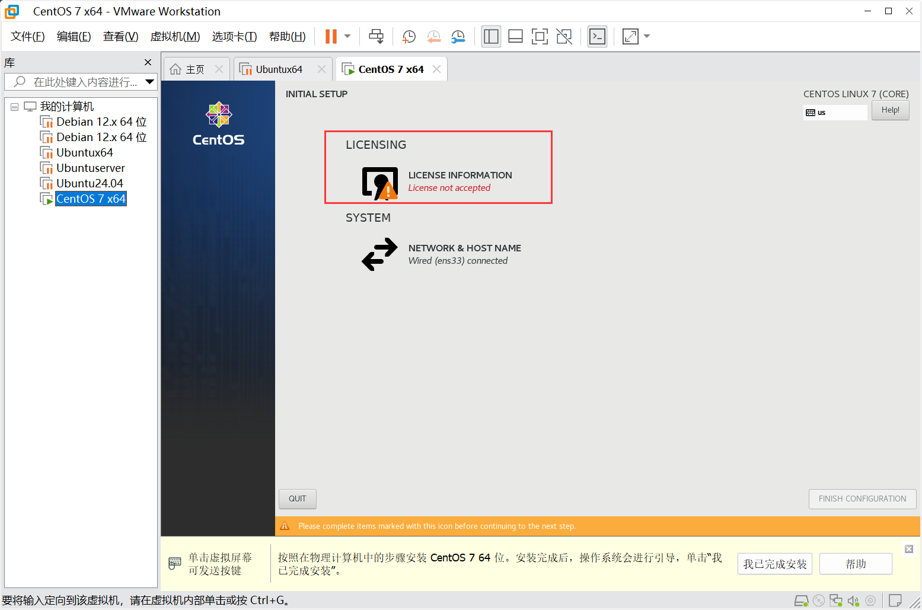Viewport: 922px width, 610px height.
Task: Open the power options dropdown arrow beside pause
Action: point(347,36)
